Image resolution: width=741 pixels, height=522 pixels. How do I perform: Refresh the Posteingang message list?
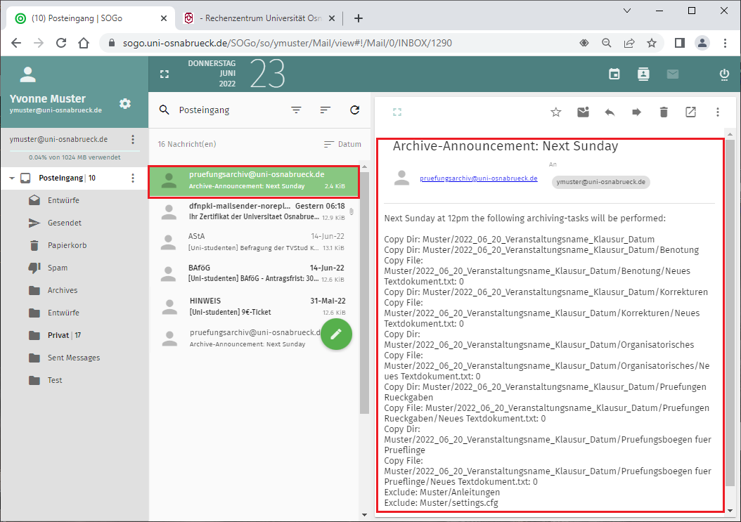[354, 110]
